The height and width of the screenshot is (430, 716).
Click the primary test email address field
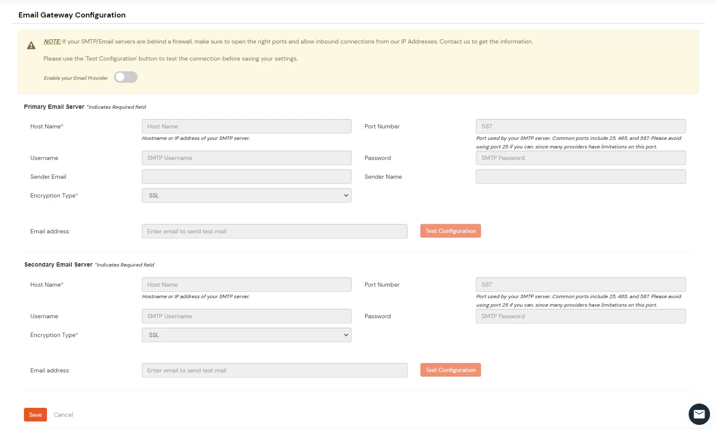coord(274,231)
